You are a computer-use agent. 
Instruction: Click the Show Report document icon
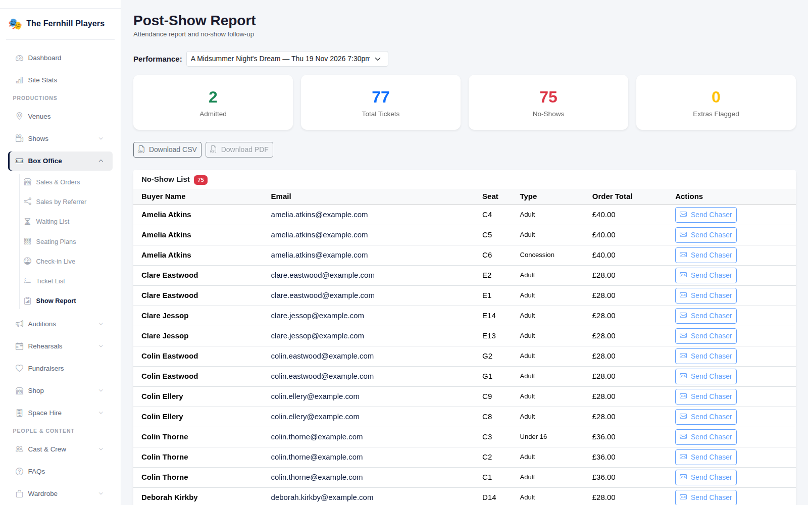click(x=27, y=301)
